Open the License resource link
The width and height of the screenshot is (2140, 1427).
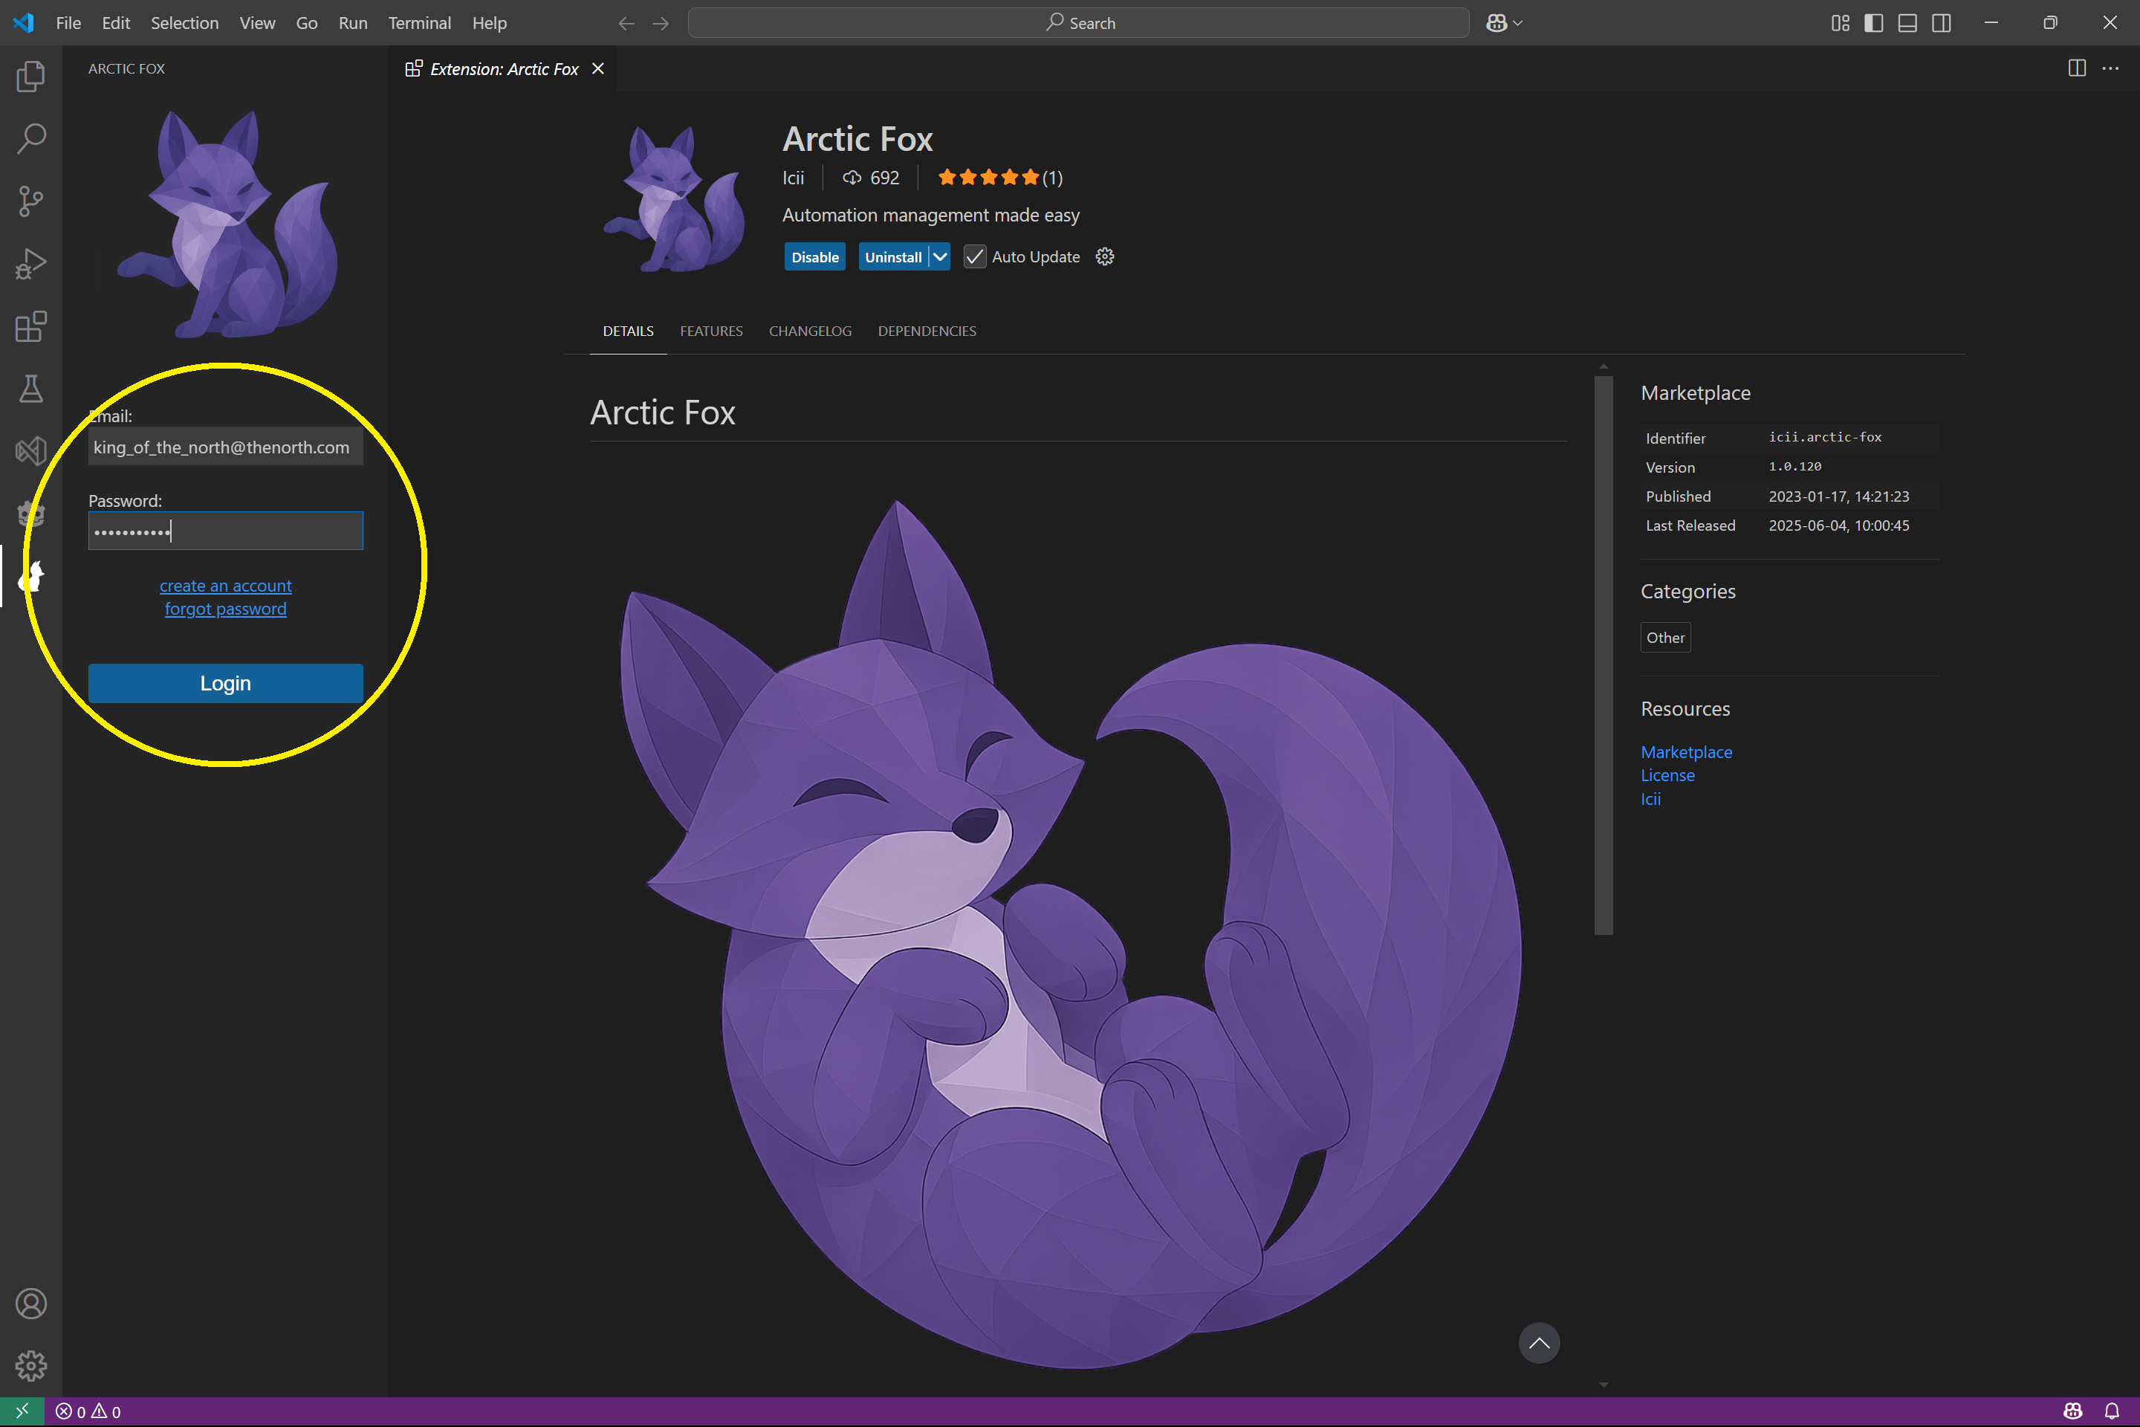pos(1667,775)
